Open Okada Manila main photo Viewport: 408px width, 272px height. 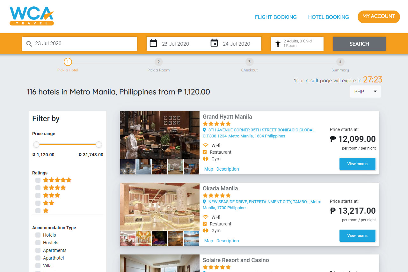click(160, 207)
